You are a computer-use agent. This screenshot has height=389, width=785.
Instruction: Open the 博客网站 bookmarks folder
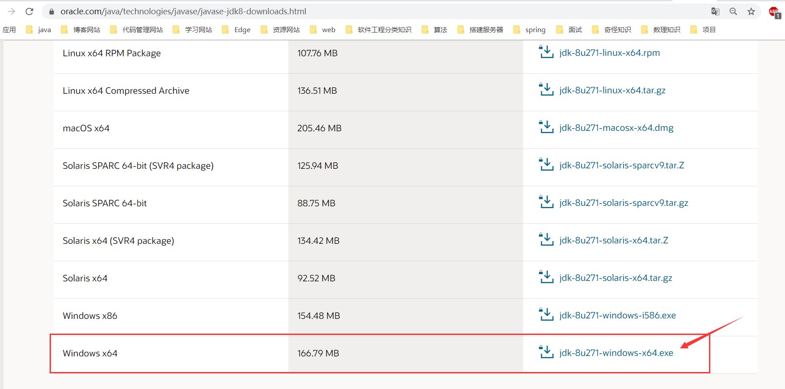pos(81,30)
